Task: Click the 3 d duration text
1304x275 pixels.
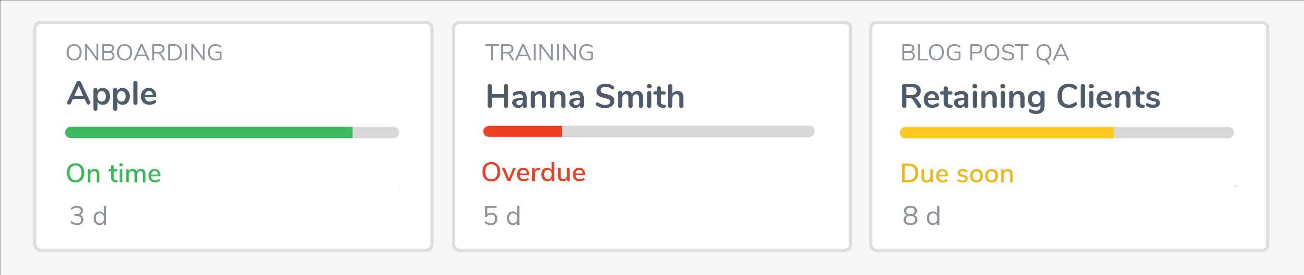Action: tap(88, 216)
